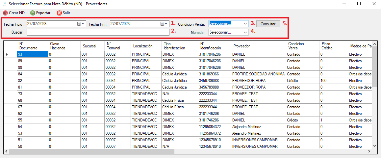Click Cédula Jurídica in document 82 row
Image resolution: width=381 pixels, height=158 pixels.
[x=179, y=80]
